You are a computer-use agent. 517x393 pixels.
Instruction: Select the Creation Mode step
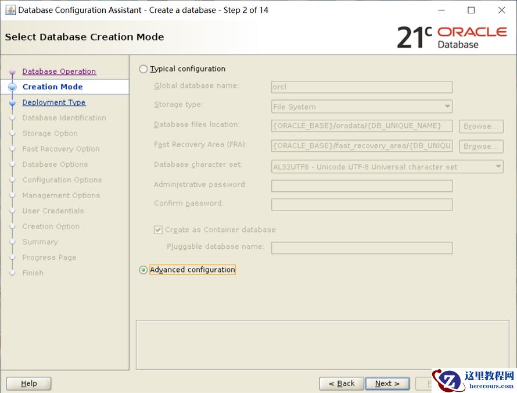coord(52,87)
